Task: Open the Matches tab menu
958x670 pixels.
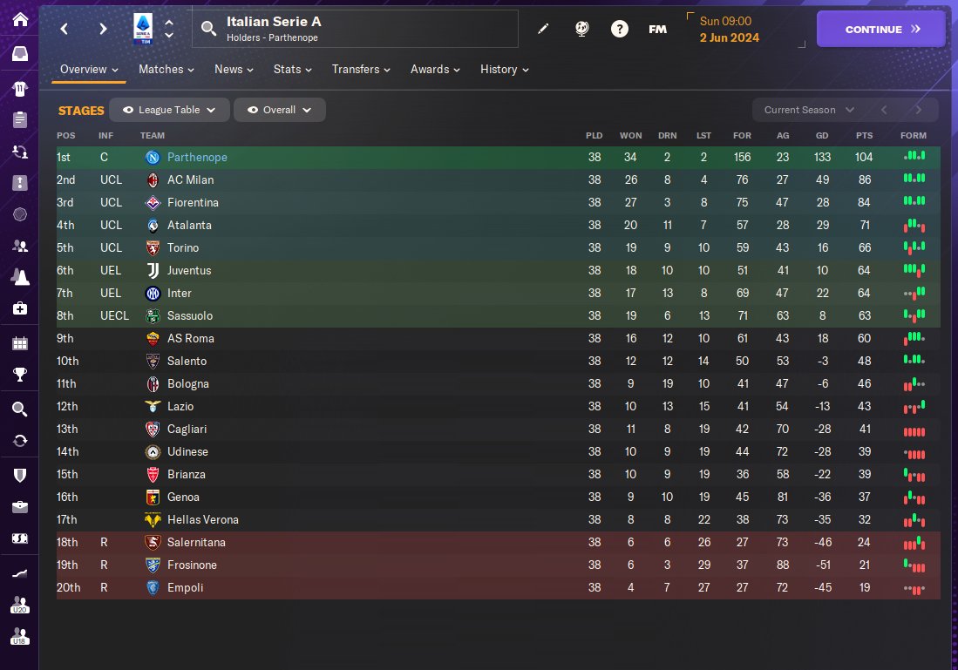Action: click(166, 69)
